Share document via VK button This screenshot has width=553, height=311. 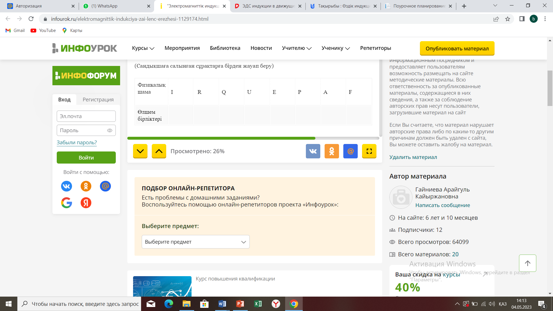[x=313, y=151]
